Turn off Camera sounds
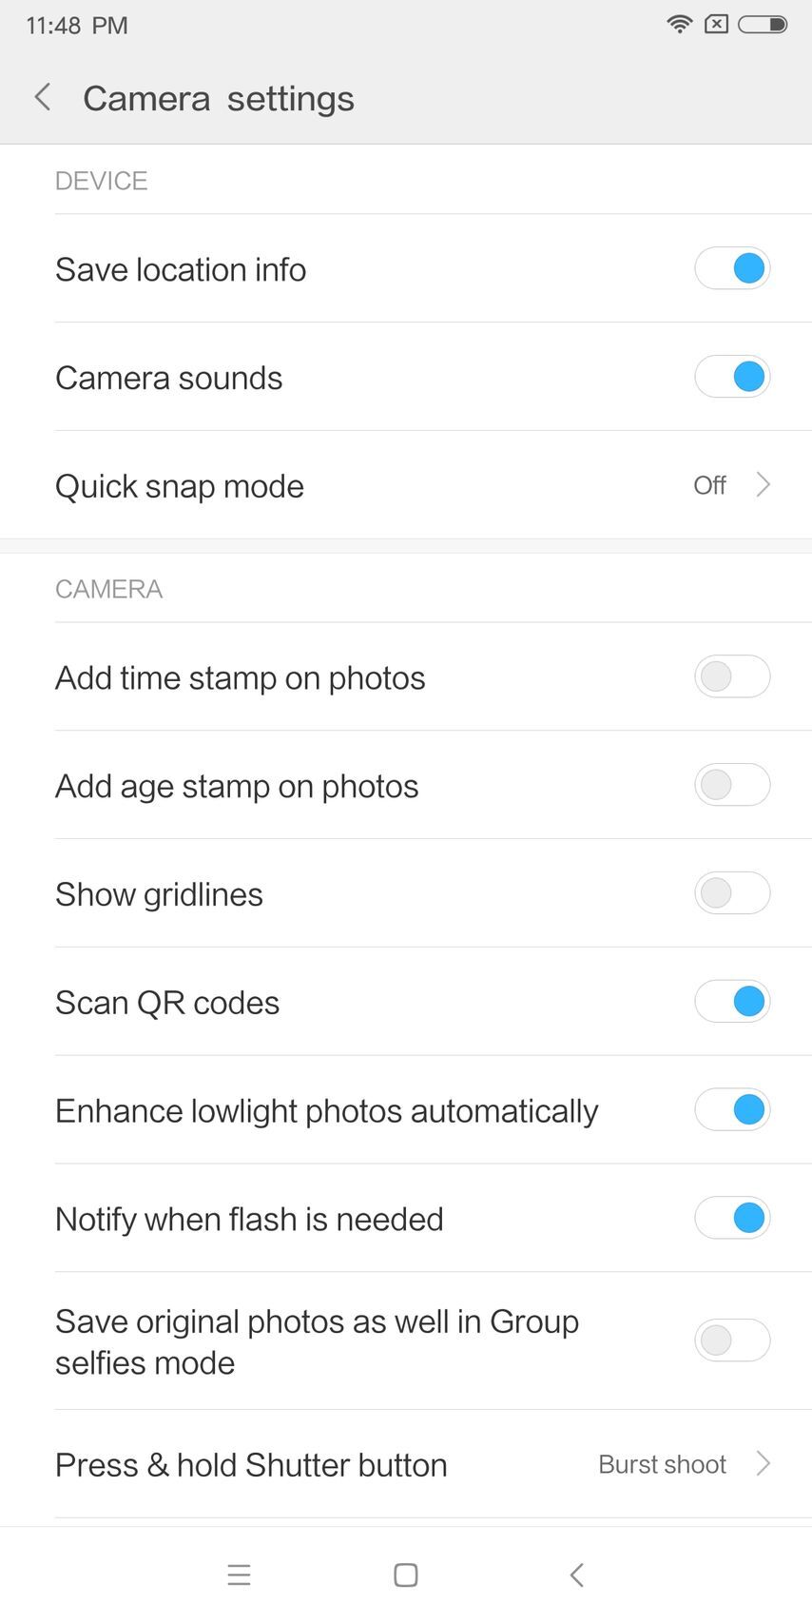Image resolution: width=812 pixels, height=1624 pixels. (x=732, y=377)
